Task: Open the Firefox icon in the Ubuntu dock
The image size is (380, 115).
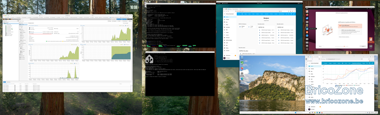Action: click(x=307, y=15)
